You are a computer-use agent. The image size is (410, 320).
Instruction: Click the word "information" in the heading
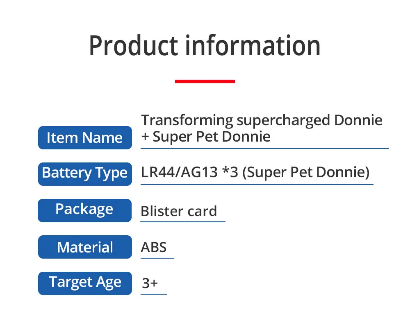pos(253,46)
